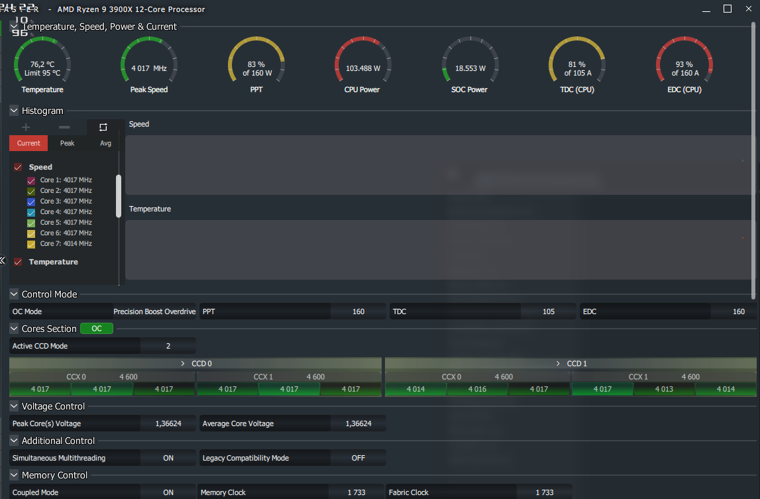Click Peak Core(s) Voltage value 1,36624
This screenshot has width=760, height=499.
(x=168, y=423)
